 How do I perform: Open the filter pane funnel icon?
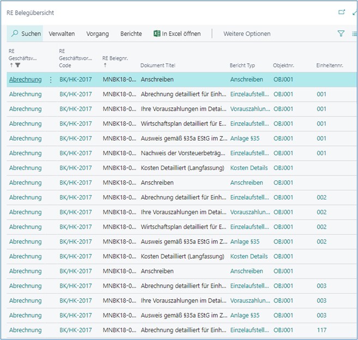coord(341,34)
